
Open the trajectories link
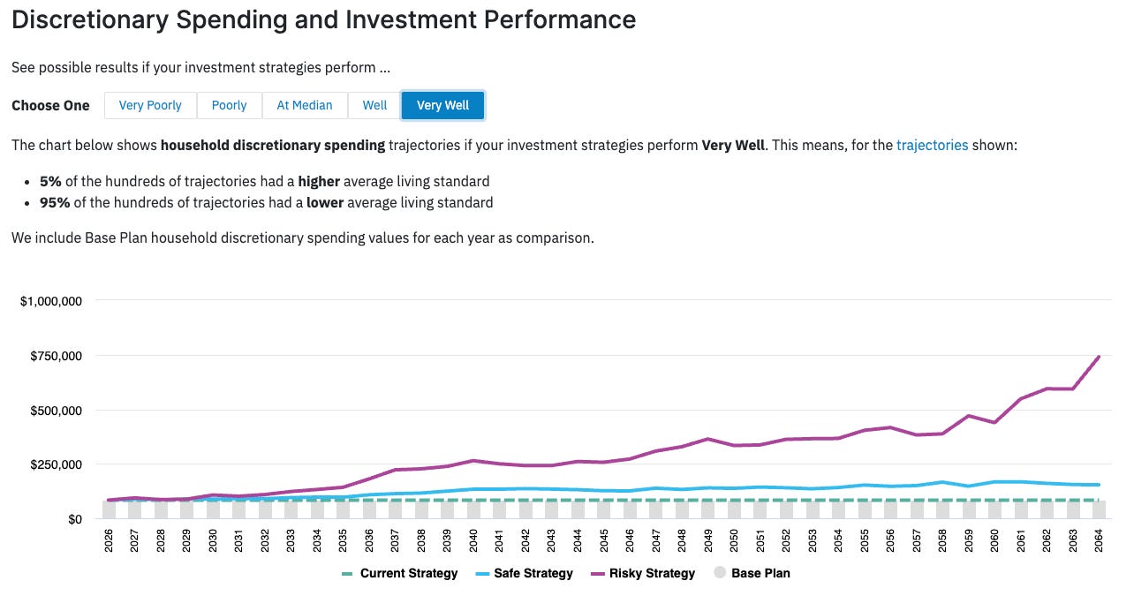932,144
